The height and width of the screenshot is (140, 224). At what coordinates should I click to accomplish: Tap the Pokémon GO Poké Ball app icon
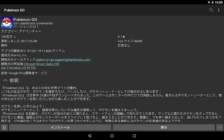click(x=7, y=22)
